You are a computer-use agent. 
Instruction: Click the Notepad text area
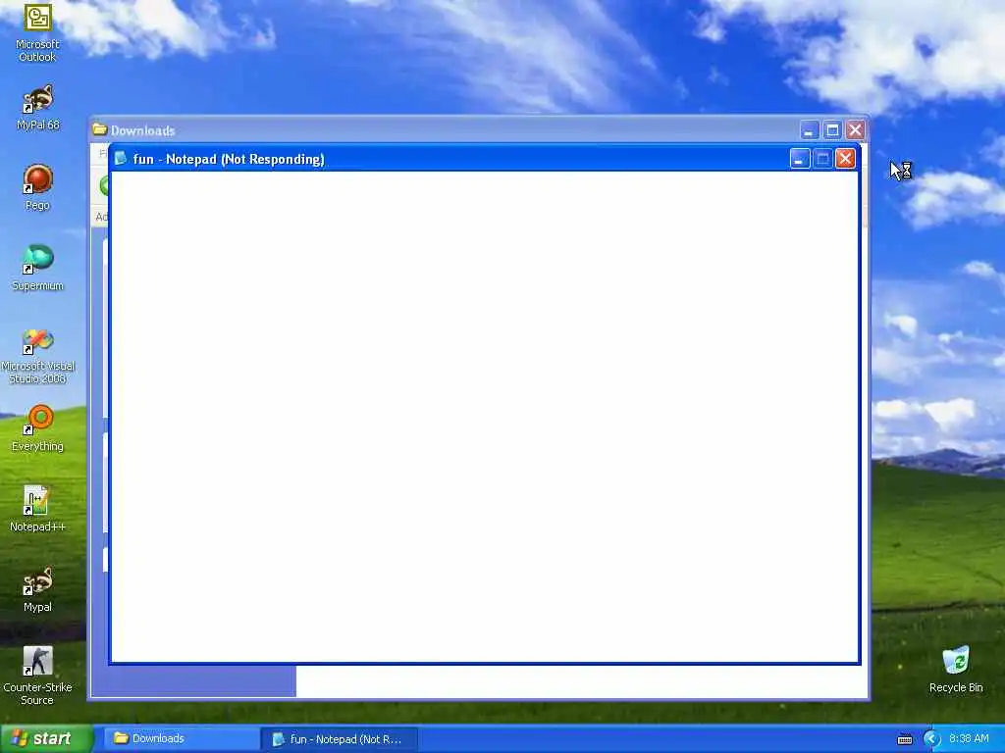[485, 416]
